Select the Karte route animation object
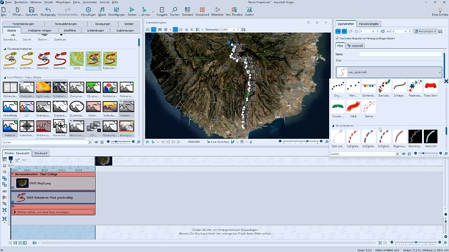Image resolution: width=449 pixels, height=252 pixels. click(77, 59)
